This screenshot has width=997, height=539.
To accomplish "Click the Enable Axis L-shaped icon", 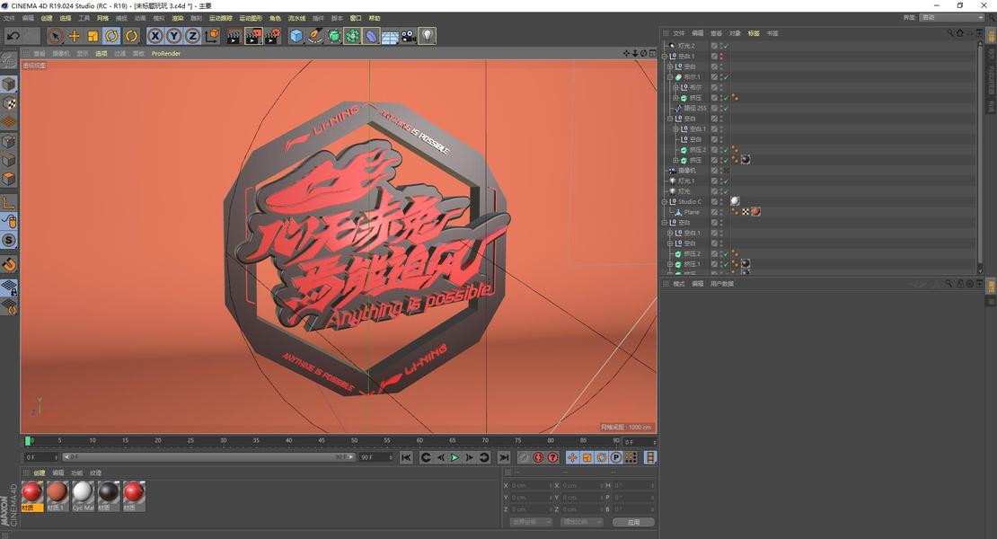I will (x=8, y=203).
